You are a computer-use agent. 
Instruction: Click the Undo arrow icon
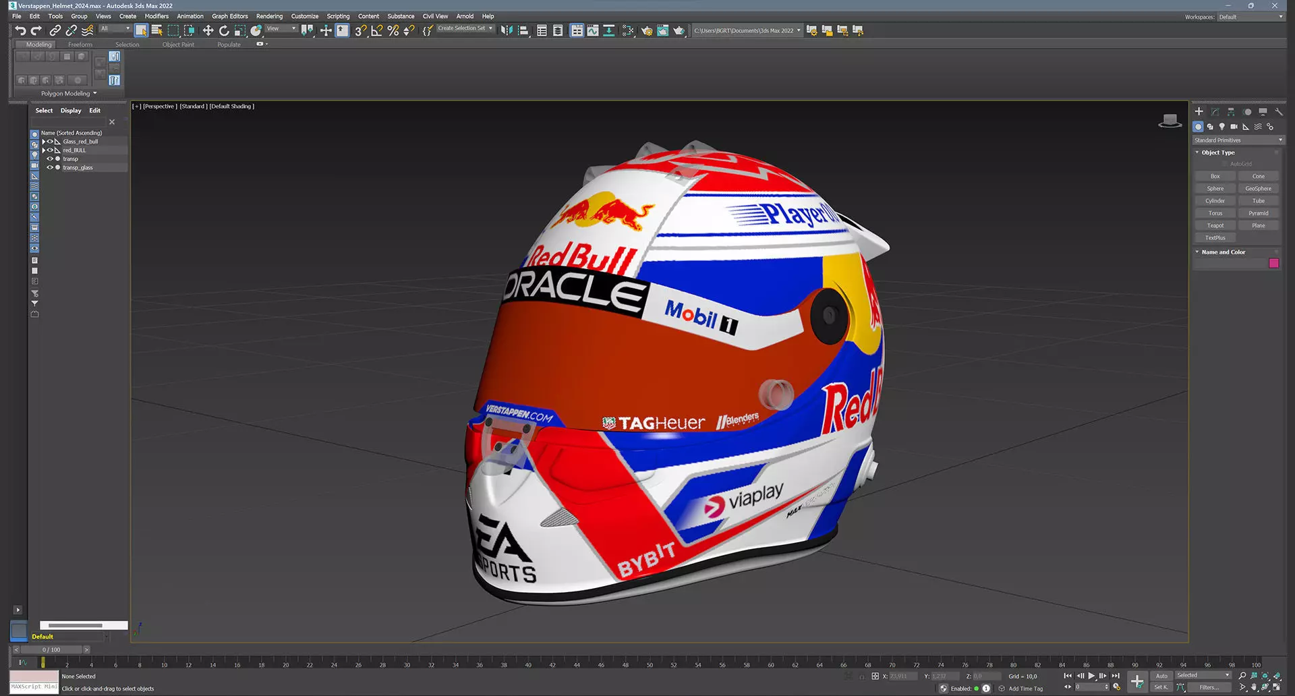pyautogui.click(x=20, y=30)
